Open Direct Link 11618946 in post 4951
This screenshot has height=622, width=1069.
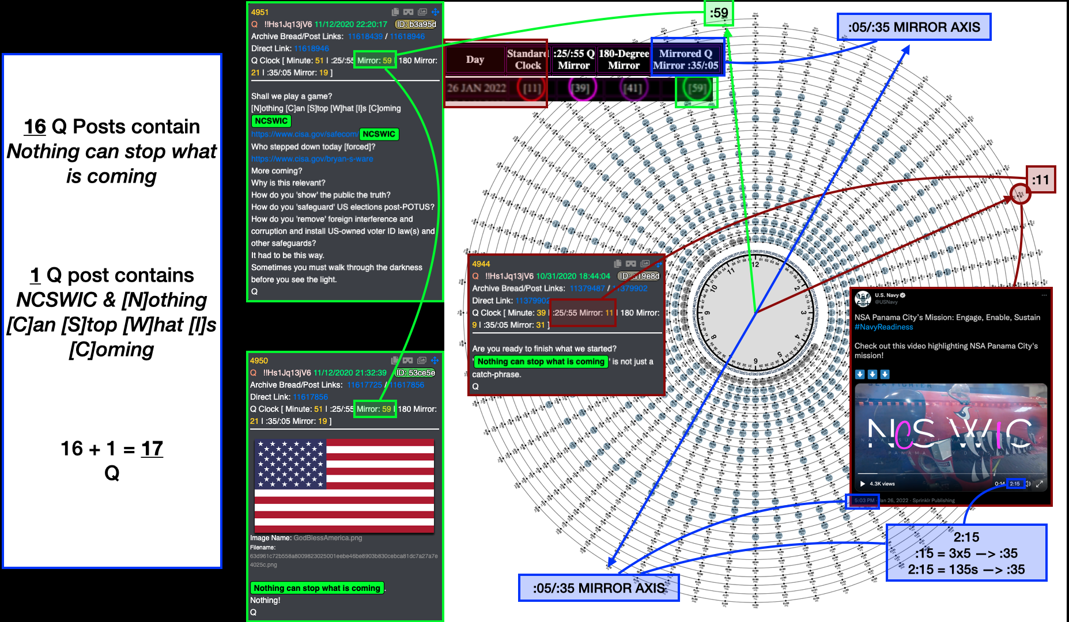(x=312, y=48)
